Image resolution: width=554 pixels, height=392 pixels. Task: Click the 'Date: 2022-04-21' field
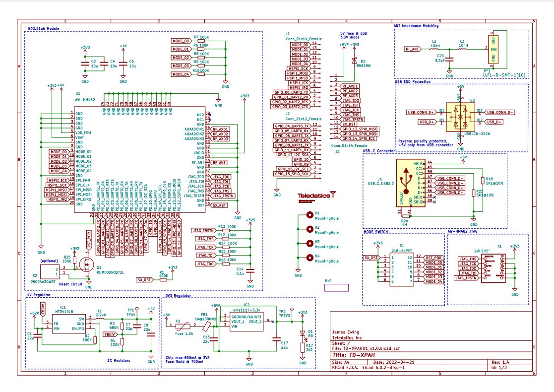click(394, 362)
